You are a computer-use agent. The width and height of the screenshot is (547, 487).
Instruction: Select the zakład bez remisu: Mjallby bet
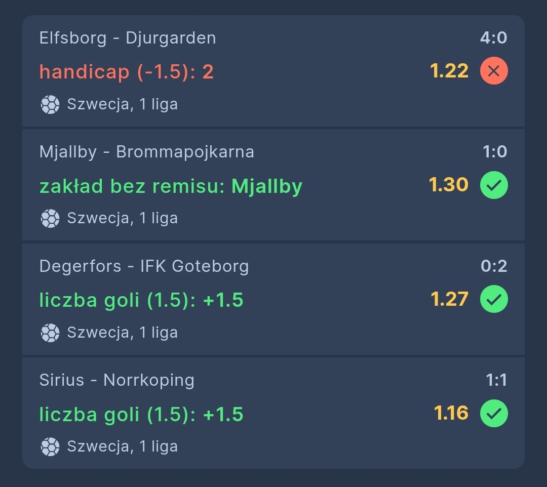[171, 186]
